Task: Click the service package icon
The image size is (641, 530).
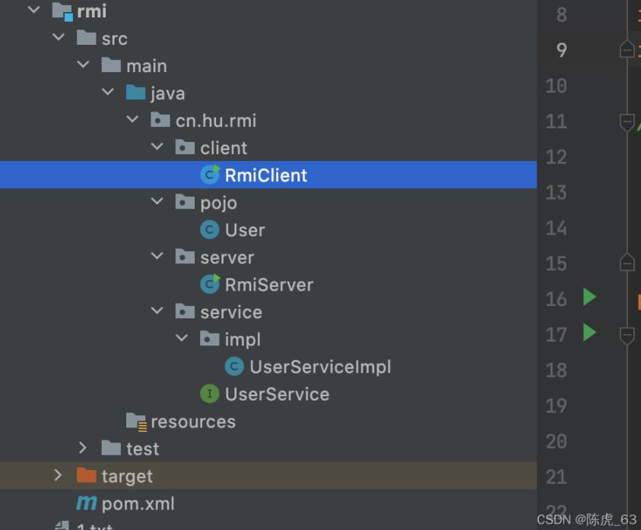Action: pos(185,311)
